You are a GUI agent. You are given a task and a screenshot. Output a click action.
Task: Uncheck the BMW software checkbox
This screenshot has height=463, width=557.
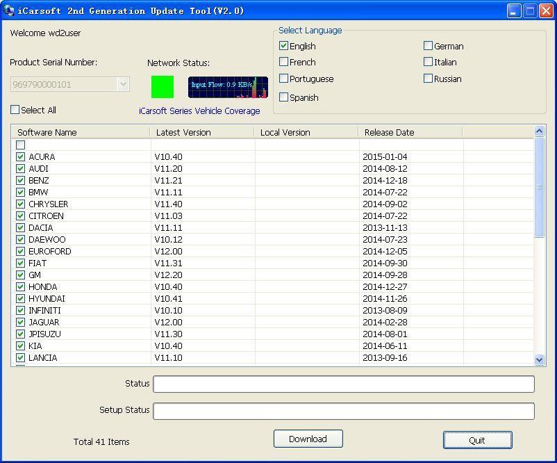pyautogui.click(x=20, y=193)
